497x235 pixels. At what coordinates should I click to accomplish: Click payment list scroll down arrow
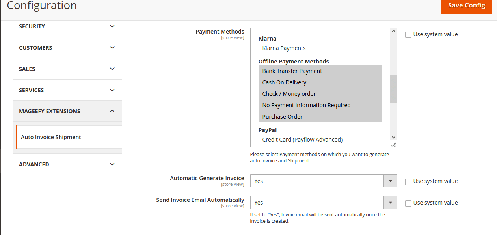(x=393, y=137)
